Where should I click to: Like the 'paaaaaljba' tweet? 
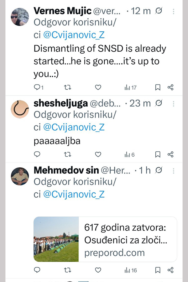click(x=98, y=154)
